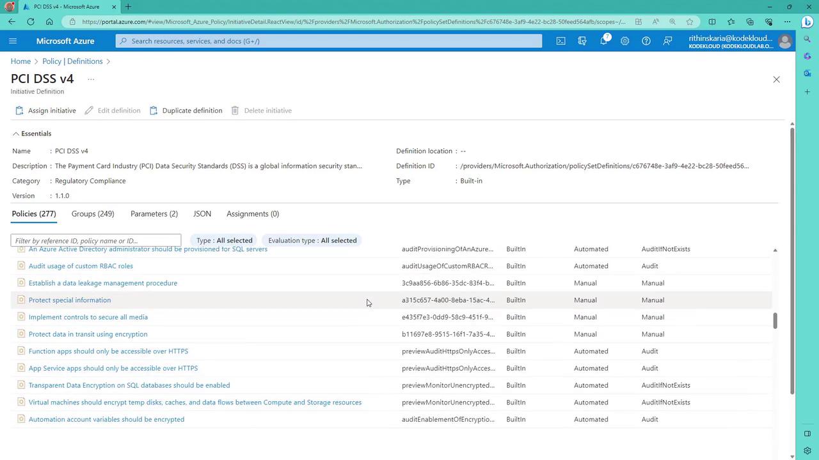
Task: Collapse the Essentials section
Action: [31, 134]
